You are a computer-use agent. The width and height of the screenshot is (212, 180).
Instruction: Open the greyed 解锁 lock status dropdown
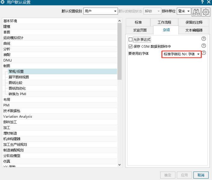click(152, 11)
